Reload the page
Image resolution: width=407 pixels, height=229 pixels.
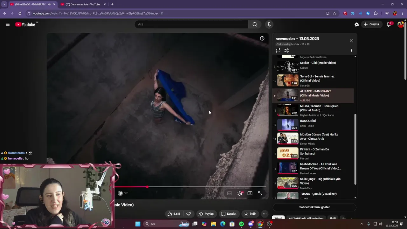tap(20, 13)
